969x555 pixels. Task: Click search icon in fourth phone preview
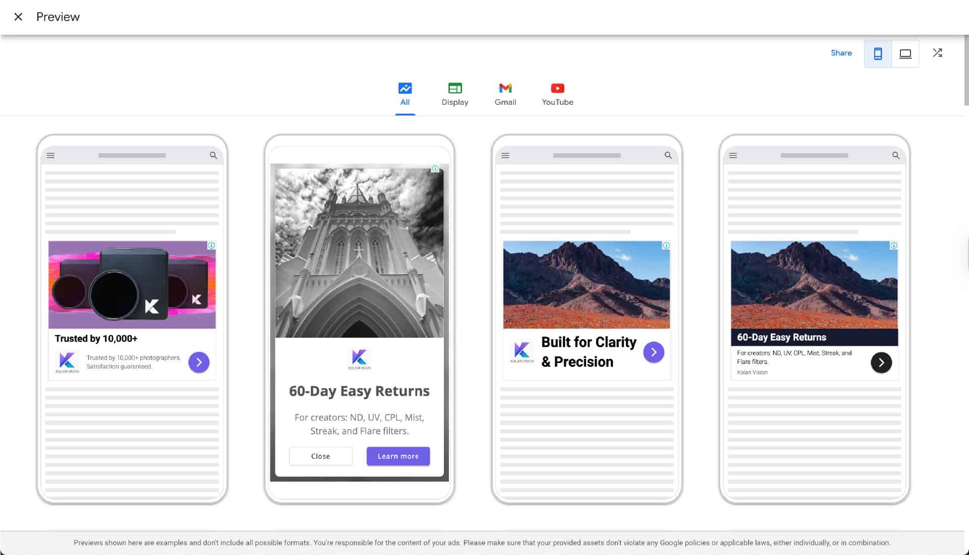[895, 155]
